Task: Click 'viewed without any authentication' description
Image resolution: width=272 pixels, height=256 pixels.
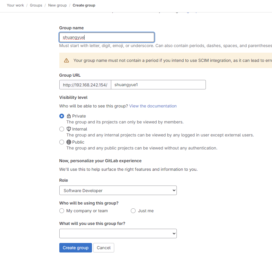Action: click(142, 148)
